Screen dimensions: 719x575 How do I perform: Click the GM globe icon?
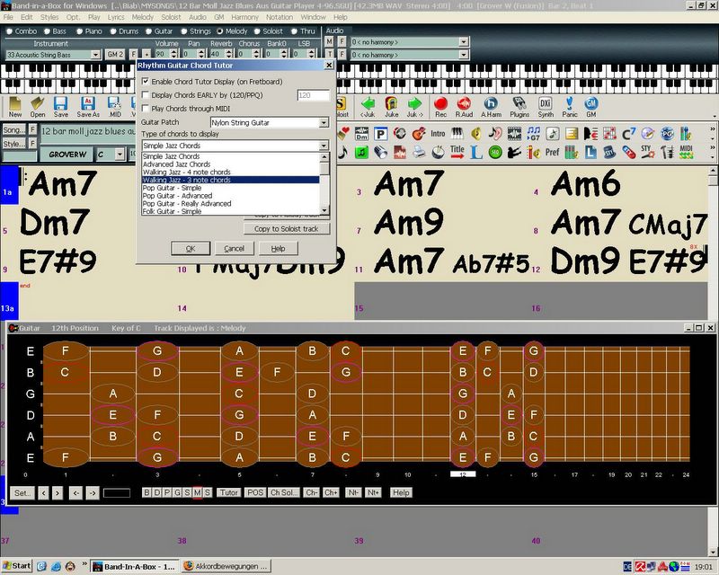tap(591, 107)
